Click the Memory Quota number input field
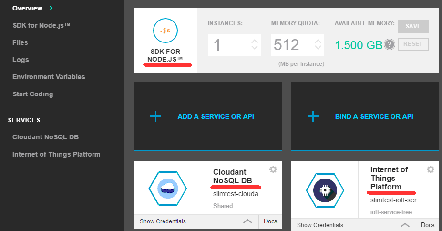The width and height of the screenshot is (442, 231). (298, 45)
